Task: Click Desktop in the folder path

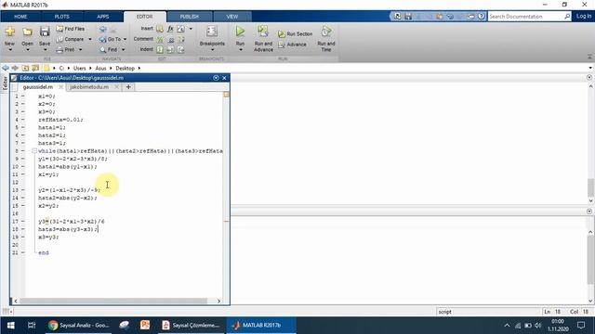Action: (x=125, y=68)
